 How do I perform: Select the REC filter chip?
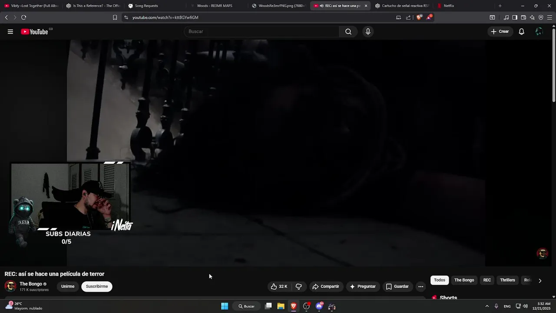(487, 280)
